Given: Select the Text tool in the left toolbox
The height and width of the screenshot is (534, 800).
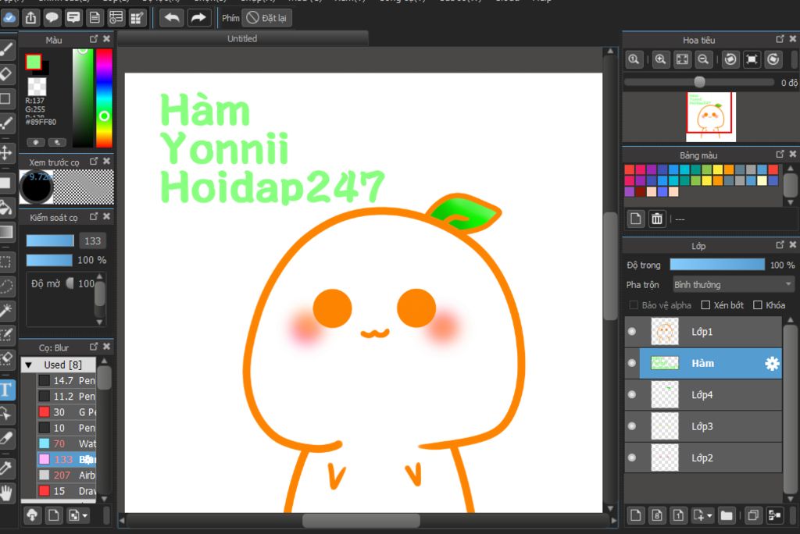Looking at the screenshot, I should tap(6, 390).
